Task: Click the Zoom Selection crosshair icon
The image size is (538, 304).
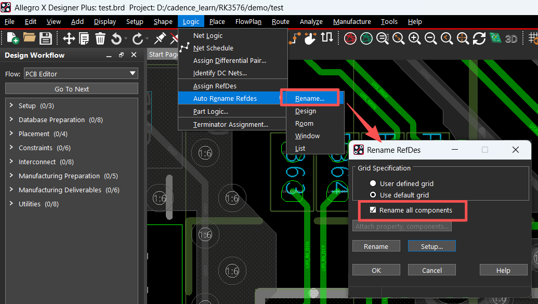Action: (463, 38)
